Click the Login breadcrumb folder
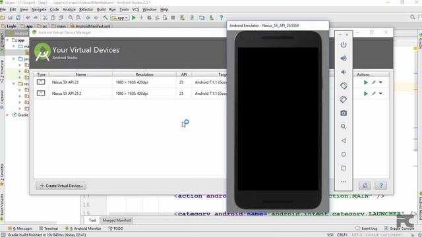 coord(9,26)
